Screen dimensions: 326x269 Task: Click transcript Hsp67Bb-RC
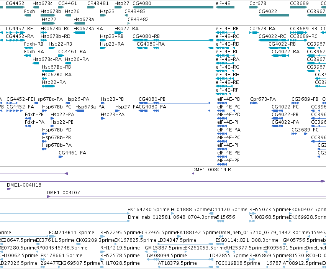click(55, 28)
